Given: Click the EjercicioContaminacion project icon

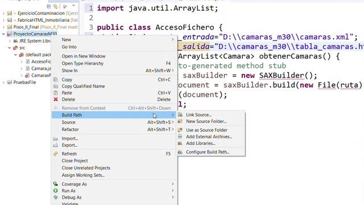Looking at the screenshot, I should (x=10, y=13).
